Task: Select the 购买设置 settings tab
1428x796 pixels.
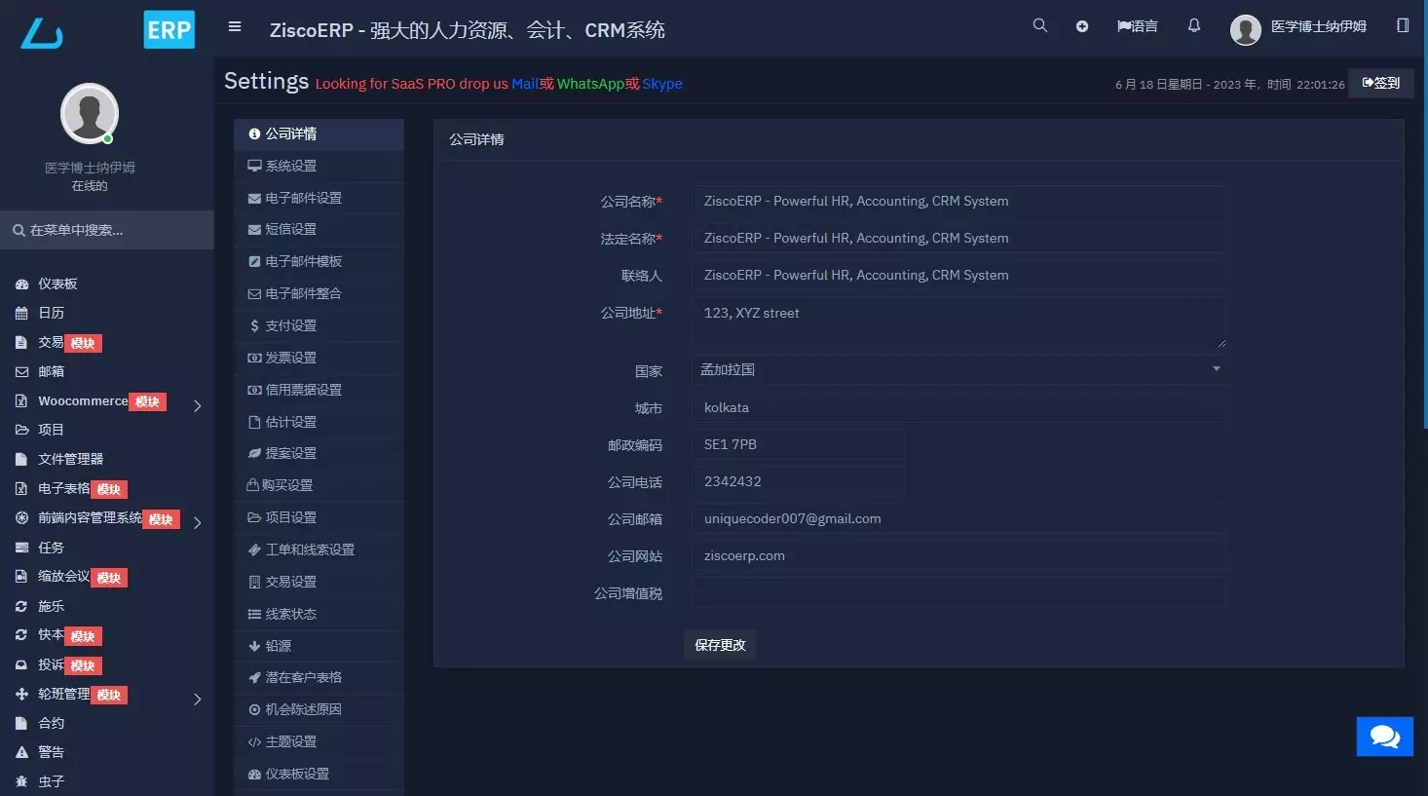Action: [319, 485]
